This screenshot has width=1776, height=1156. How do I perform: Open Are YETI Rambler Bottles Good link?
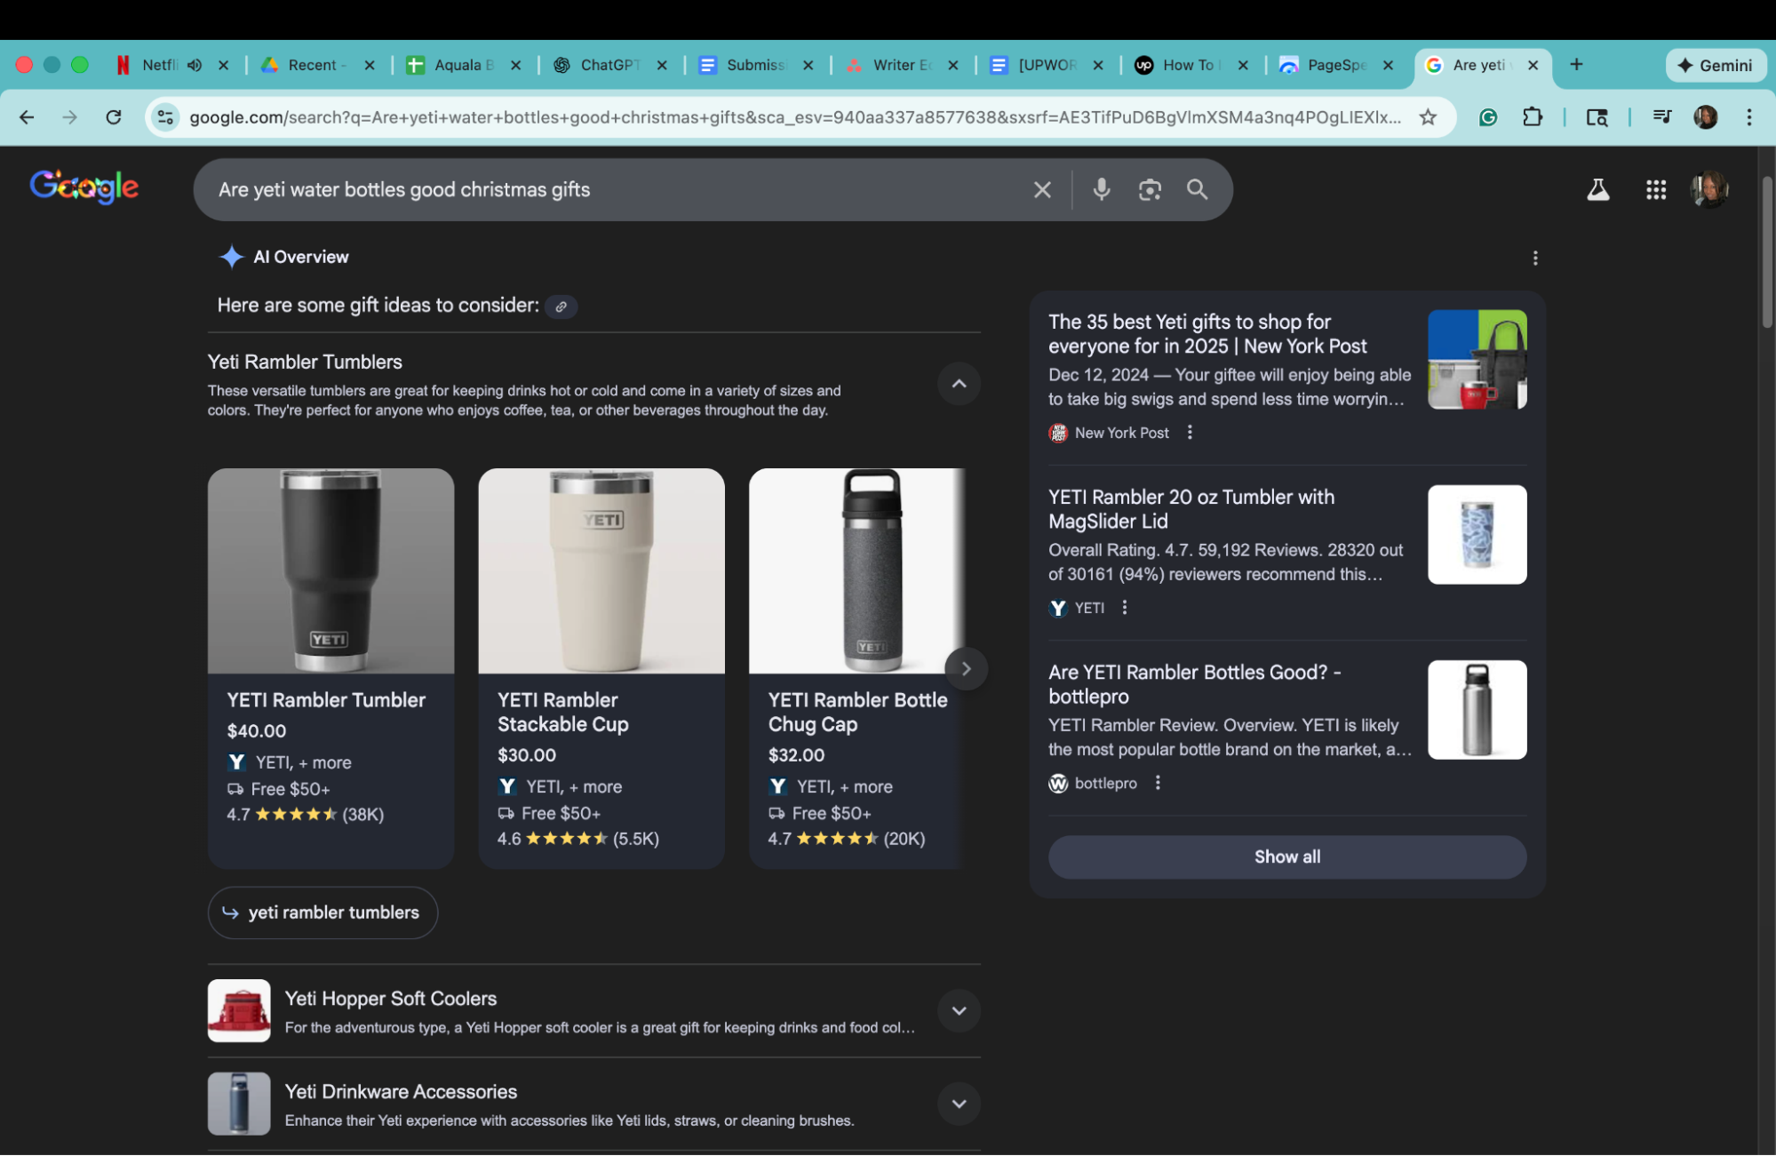pyautogui.click(x=1194, y=684)
